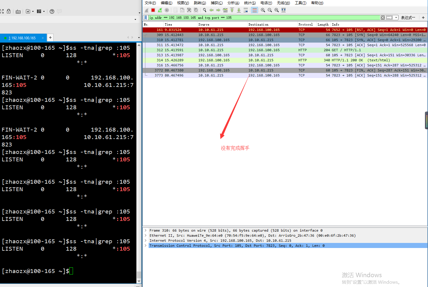This screenshot has width=428, height=287.
Task: Add a filter button with plus icon
Action: tap(423, 18)
